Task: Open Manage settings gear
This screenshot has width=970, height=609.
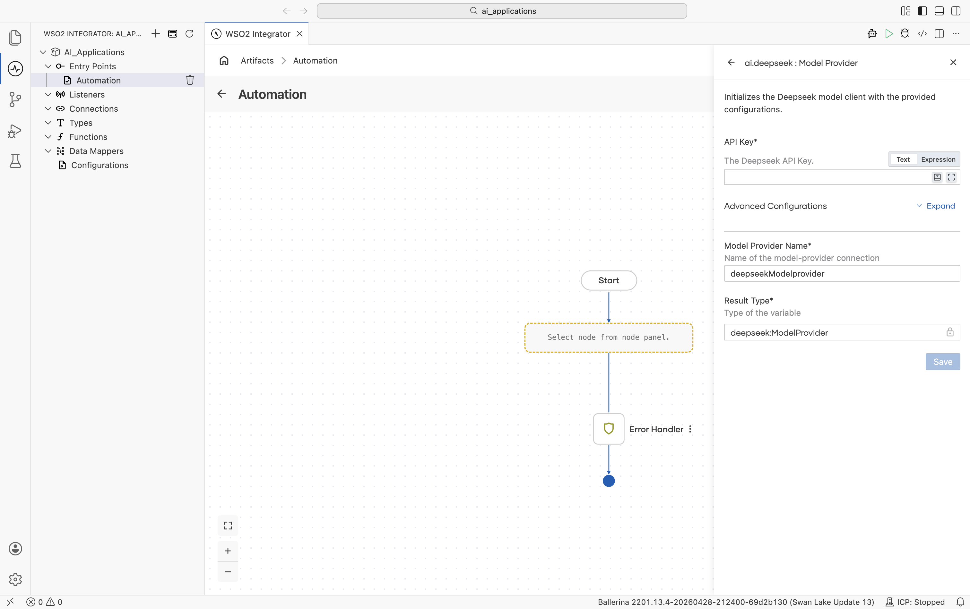Action: [15, 579]
